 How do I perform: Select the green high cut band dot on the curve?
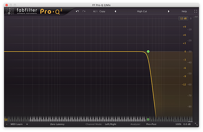click(x=148, y=51)
